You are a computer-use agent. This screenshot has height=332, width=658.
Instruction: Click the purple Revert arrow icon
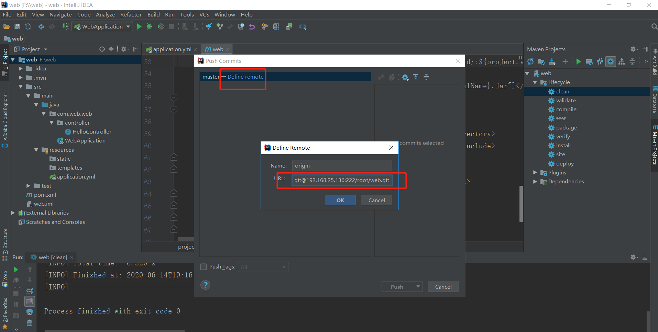coord(252,27)
